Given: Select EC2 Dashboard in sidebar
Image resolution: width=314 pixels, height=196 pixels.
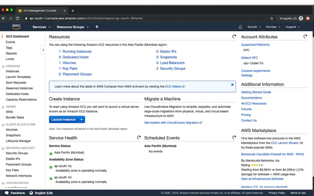Looking at the screenshot, I should tap(18, 36).
